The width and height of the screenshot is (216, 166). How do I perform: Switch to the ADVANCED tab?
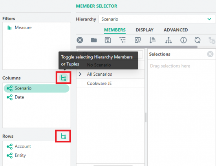pos(176,30)
